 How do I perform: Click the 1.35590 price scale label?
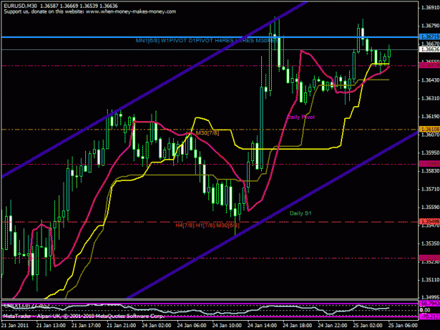click(430, 208)
